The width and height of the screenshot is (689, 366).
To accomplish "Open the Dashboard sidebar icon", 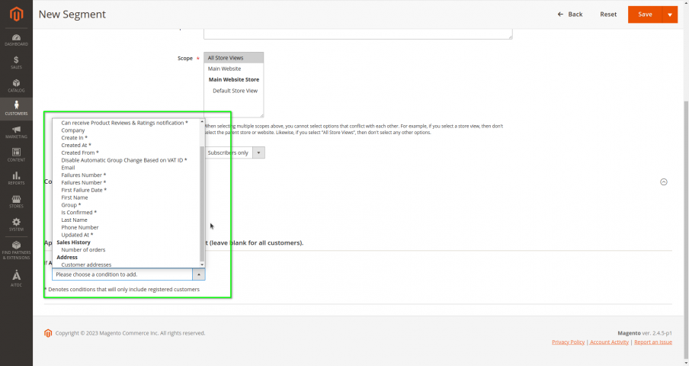I will click(16, 40).
